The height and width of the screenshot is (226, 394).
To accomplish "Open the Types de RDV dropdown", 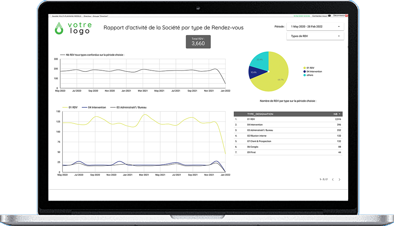I will [x=315, y=36].
